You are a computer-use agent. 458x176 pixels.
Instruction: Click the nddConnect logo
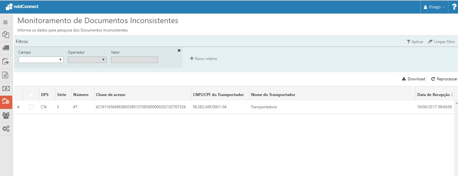click(22, 7)
